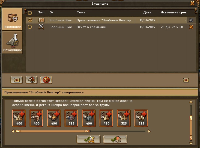The height and width of the screenshot is (148, 200).
Task: Click the left arrow of the rewards scroller
Action: pos(13,131)
